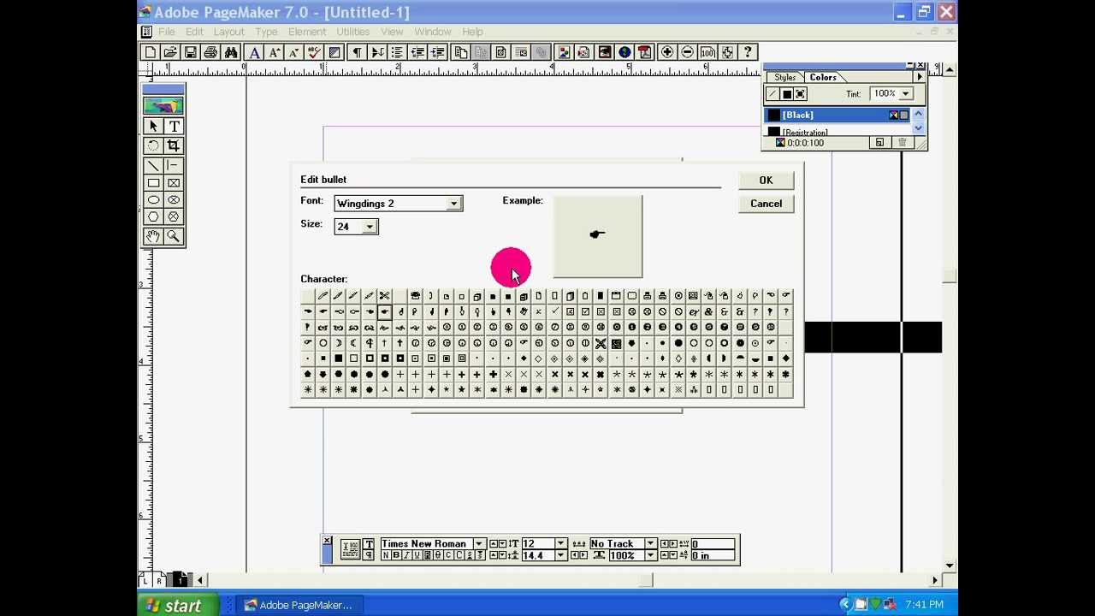Select the Ellipse tool in toolbox

pos(153,199)
